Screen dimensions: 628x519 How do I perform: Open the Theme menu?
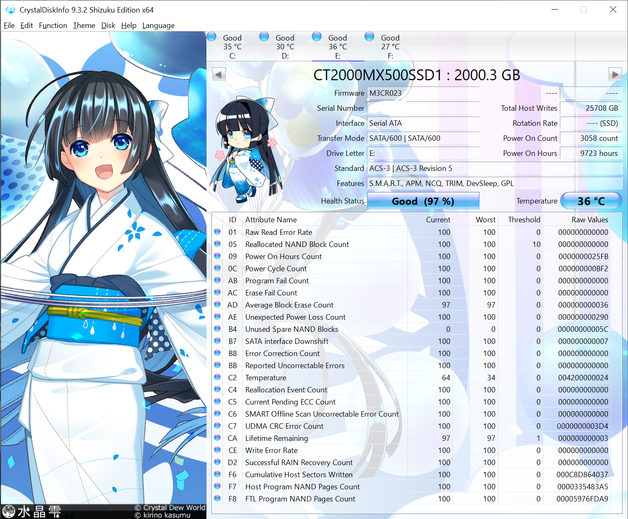[84, 25]
